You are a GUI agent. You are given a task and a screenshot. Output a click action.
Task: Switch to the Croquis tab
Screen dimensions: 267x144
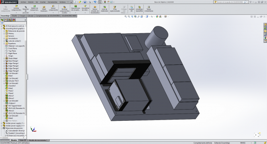22,16
